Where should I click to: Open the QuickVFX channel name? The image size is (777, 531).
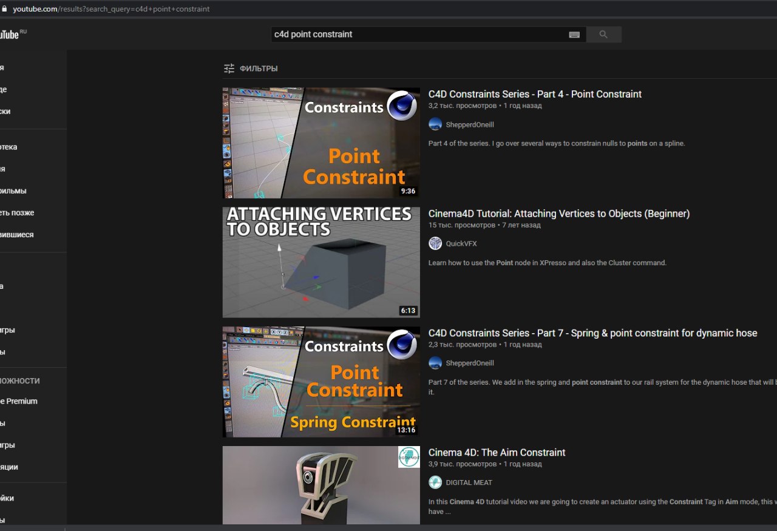pyautogui.click(x=463, y=243)
